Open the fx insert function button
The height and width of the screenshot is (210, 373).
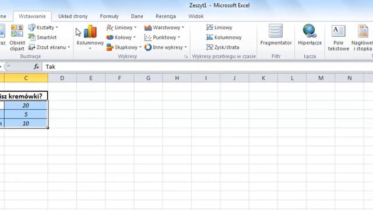(x=36, y=66)
